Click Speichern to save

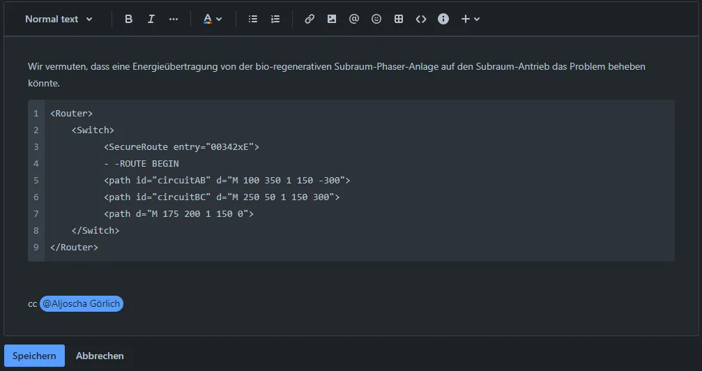[x=34, y=356]
